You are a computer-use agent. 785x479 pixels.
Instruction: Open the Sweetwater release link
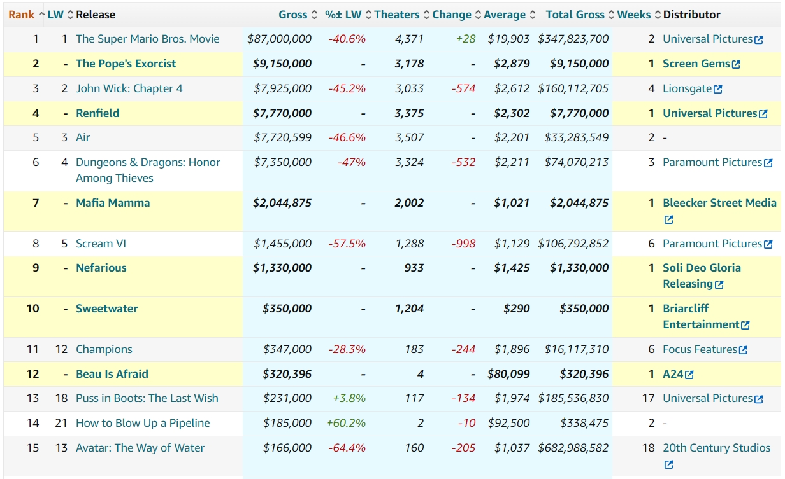point(106,309)
